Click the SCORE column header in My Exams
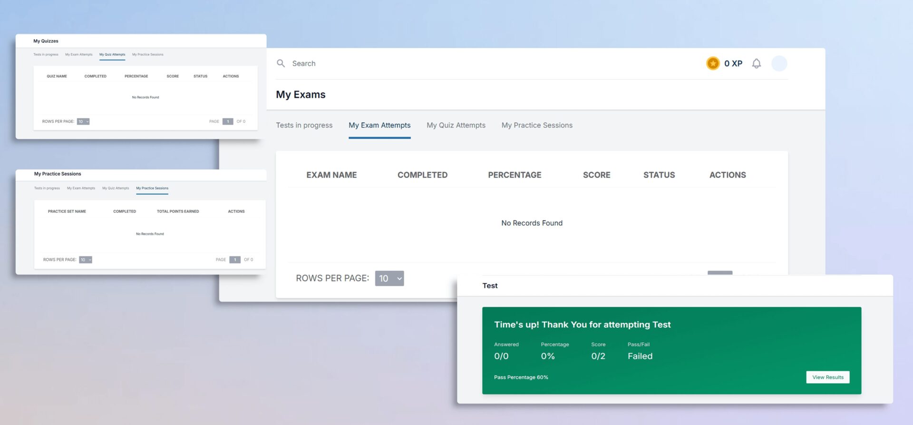 pyautogui.click(x=596, y=175)
